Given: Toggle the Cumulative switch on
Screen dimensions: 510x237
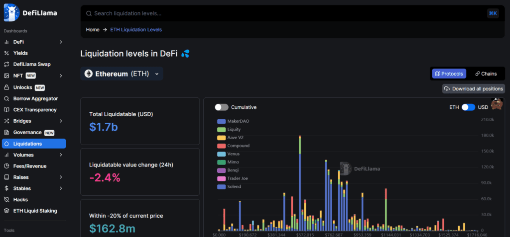Looking at the screenshot, I should point(221,107).
